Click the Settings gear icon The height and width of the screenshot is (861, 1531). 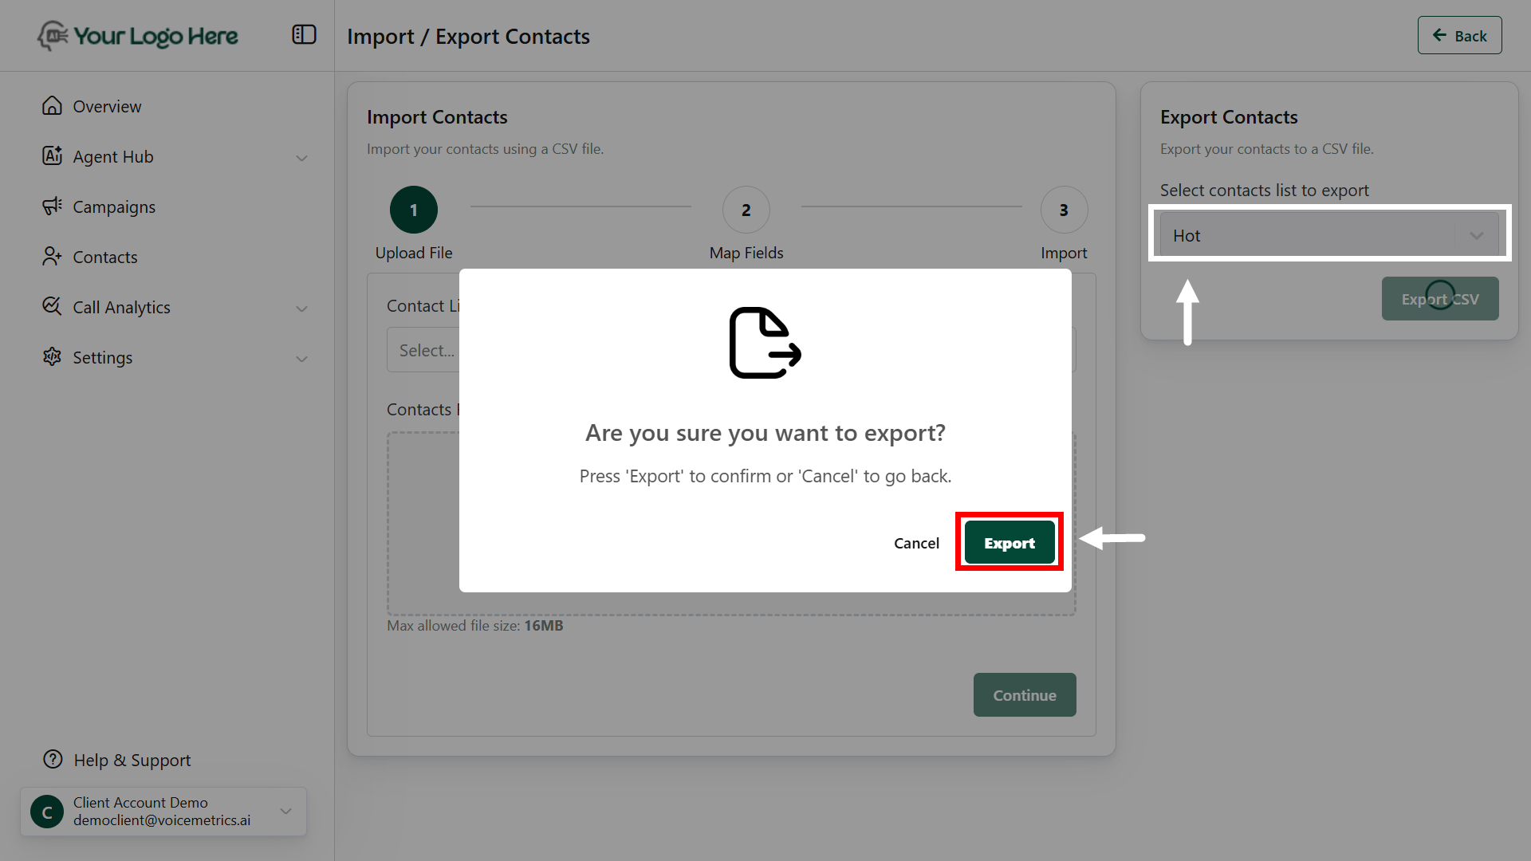pyautogui.click(x=52, y=357)
